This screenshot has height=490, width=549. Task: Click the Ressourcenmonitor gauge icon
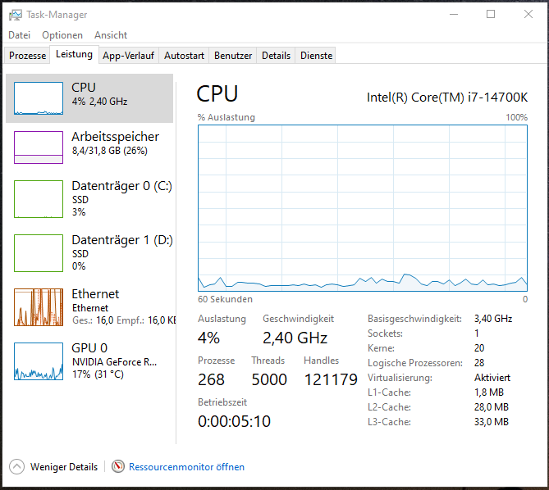pos(118,466)
